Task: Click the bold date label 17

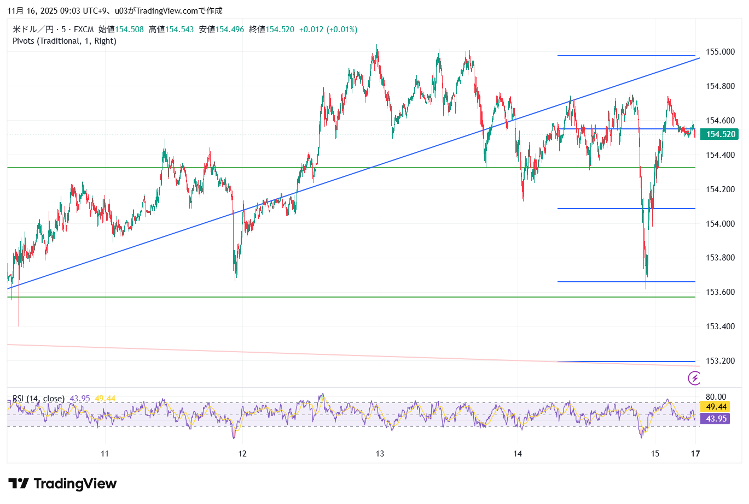Action: coord(695,453)
